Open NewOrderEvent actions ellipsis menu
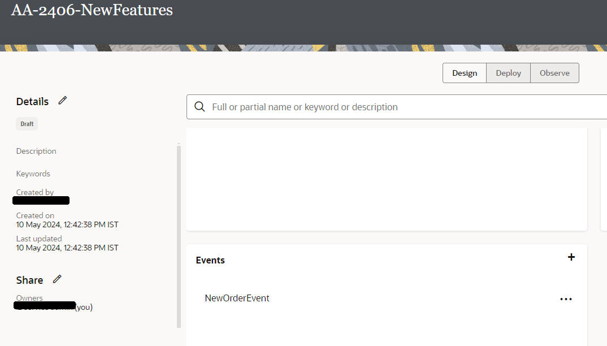 pos(566,299)
